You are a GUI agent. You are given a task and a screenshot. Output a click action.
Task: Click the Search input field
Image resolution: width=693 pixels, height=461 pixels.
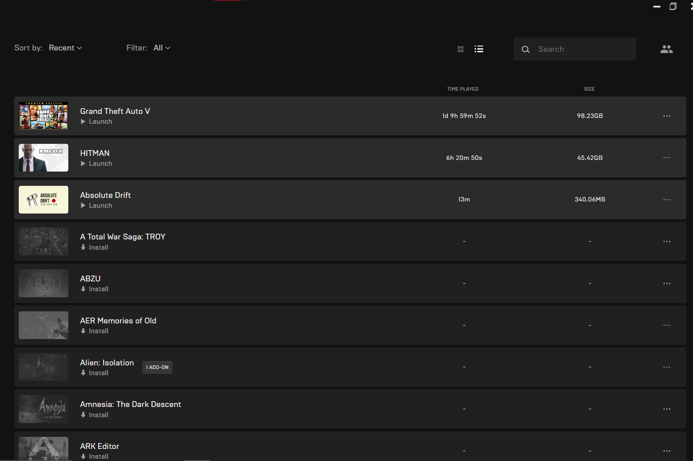[575, 49]
